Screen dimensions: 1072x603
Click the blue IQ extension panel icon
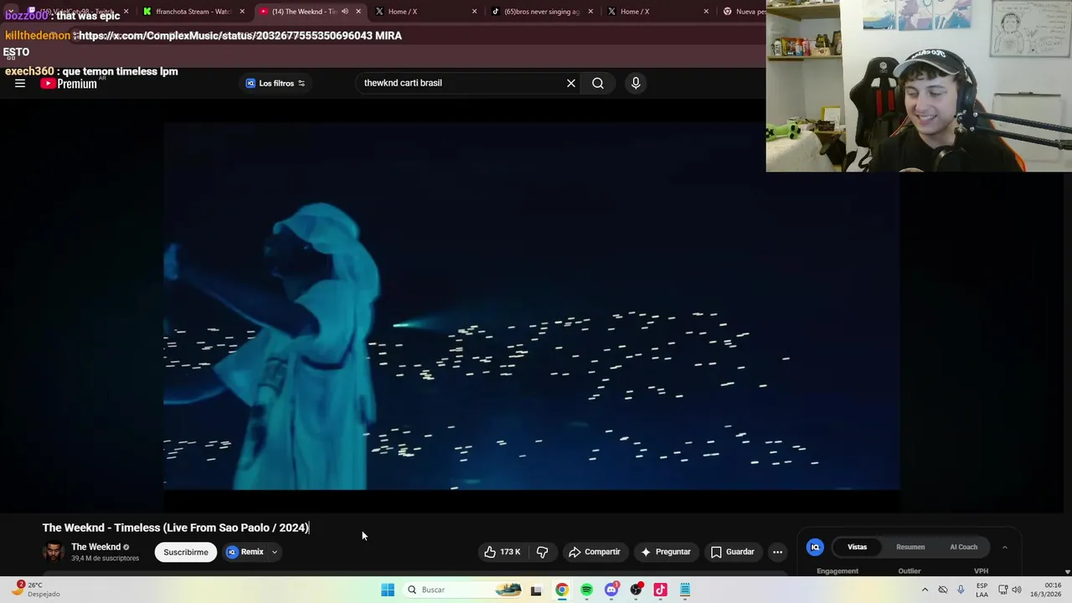pos(815,547)
